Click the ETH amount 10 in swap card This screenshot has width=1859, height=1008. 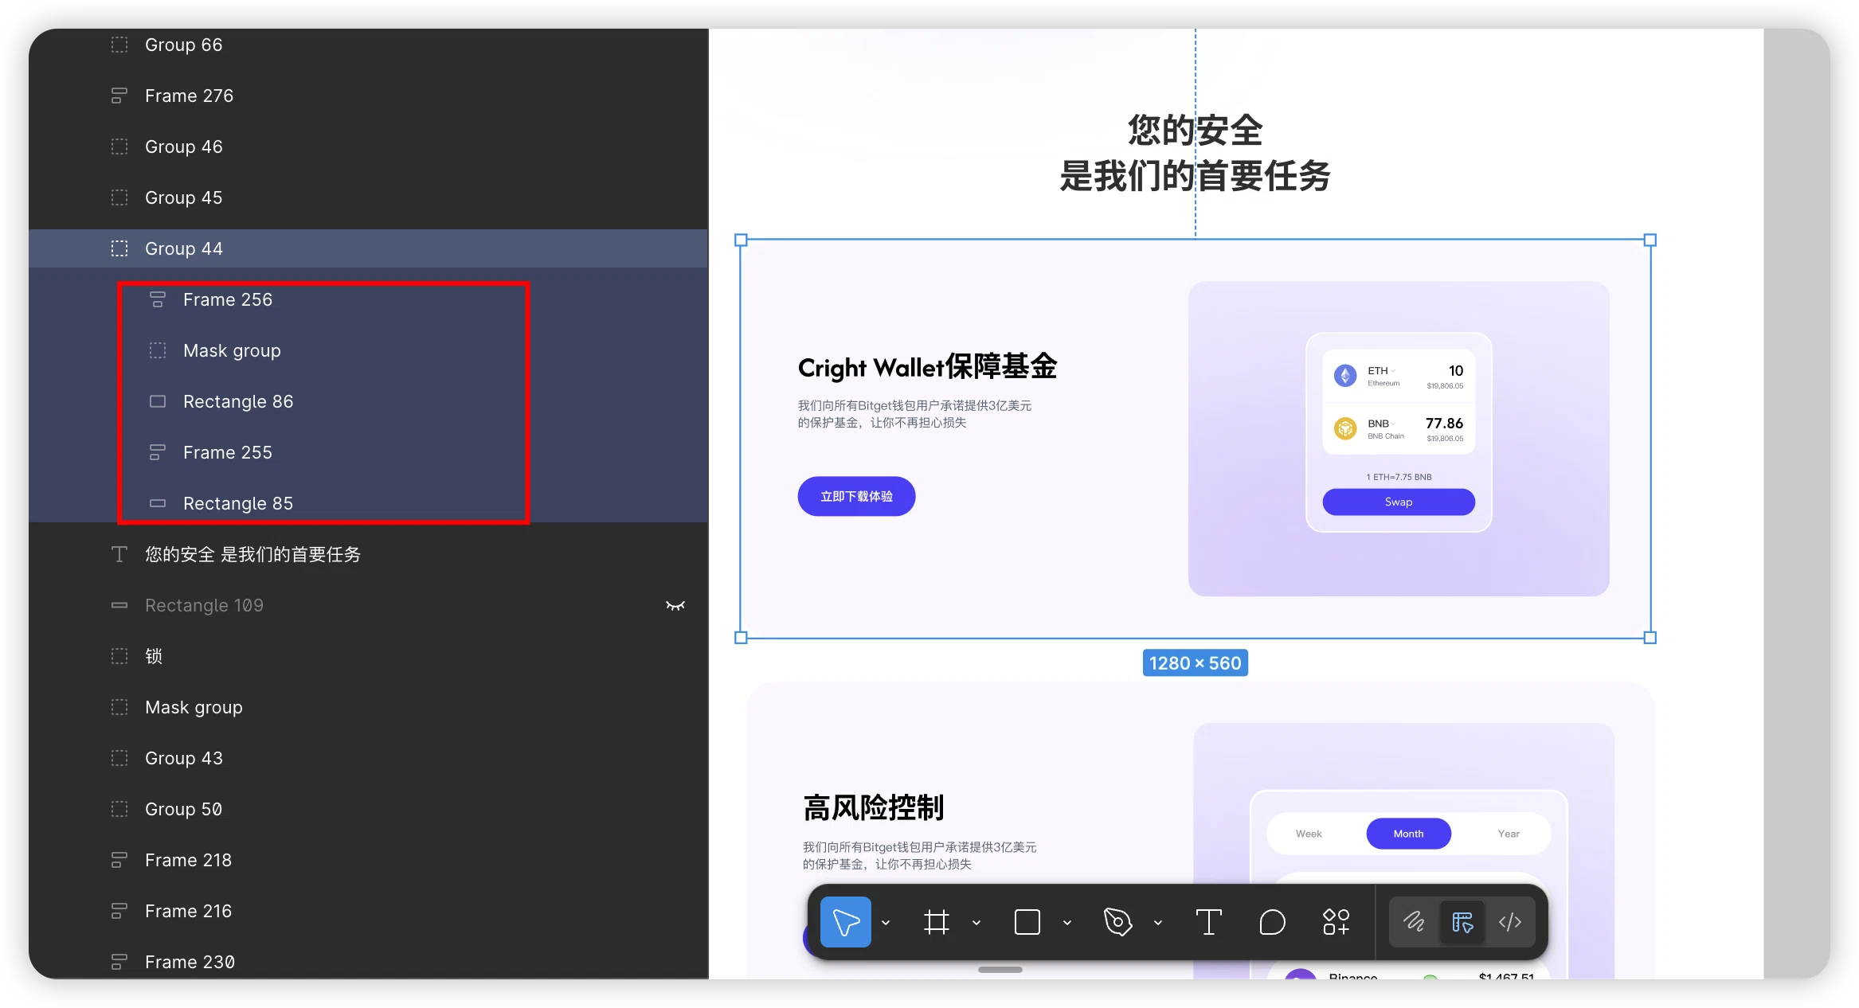(1456, 370)
